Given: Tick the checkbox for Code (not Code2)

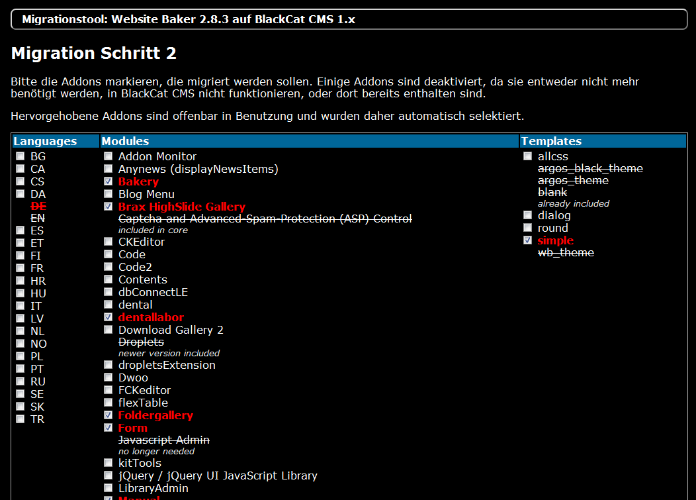Looking at the screenshot, I should coord(109,254).
